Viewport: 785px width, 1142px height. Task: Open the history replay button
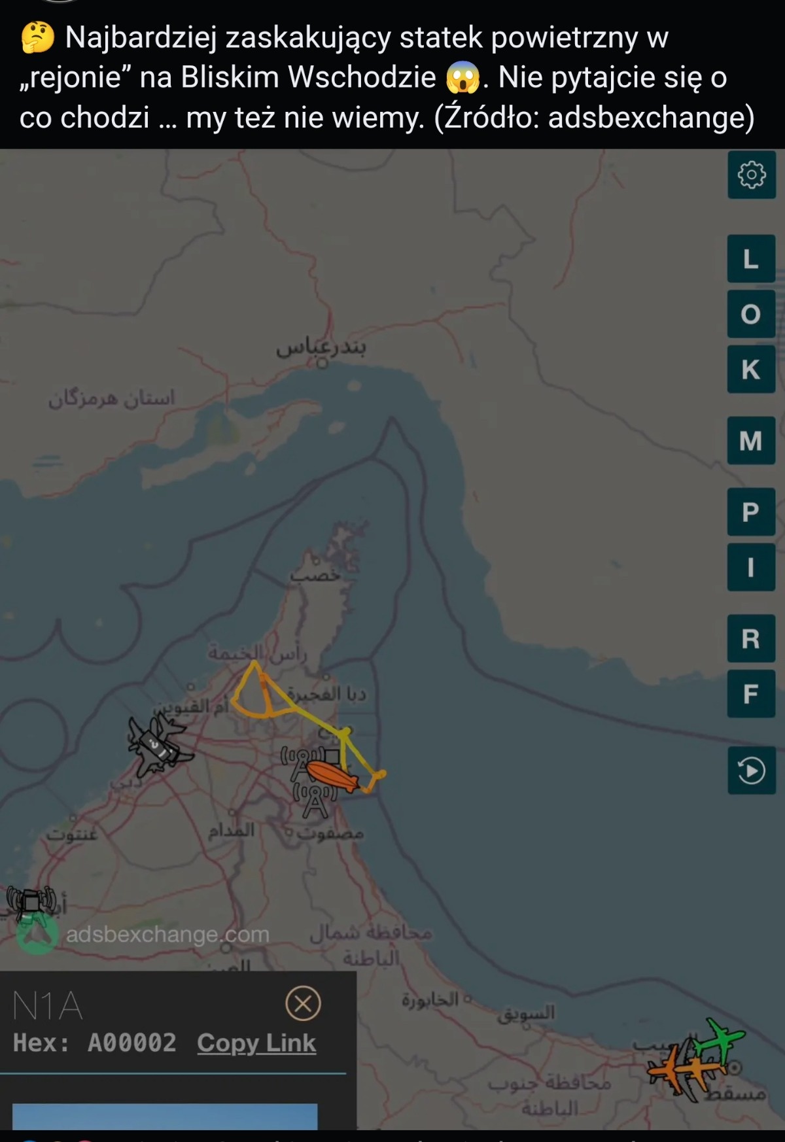point(751,770)
